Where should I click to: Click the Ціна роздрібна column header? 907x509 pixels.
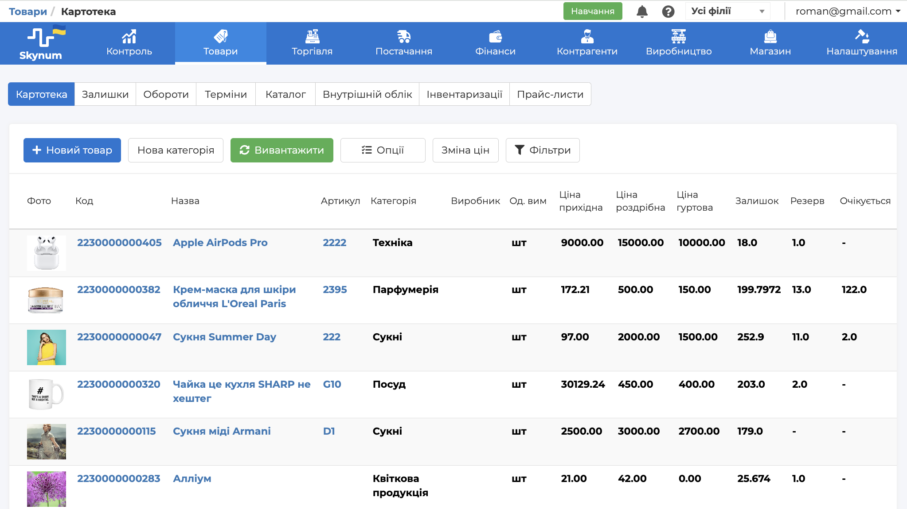[x=641, y=201]
